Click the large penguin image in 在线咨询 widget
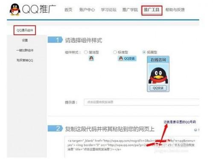Screen dimensions: 213x159 [x=158, y=75]
